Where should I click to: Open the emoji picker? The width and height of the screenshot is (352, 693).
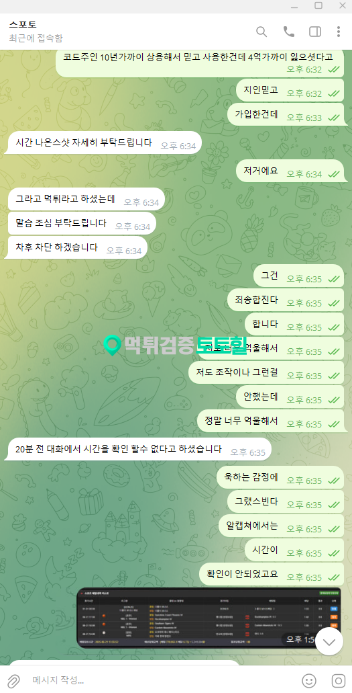(x=309, y=680)
